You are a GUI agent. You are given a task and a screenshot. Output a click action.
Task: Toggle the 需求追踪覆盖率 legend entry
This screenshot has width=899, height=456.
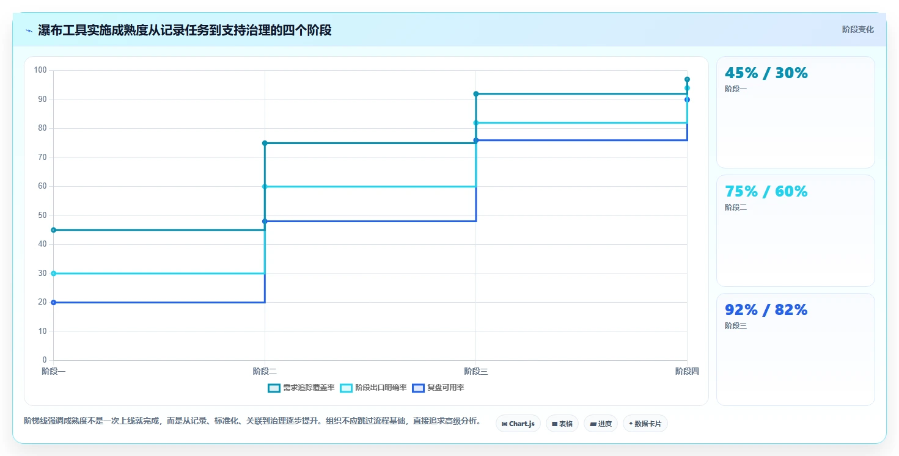tap(301, 388)
